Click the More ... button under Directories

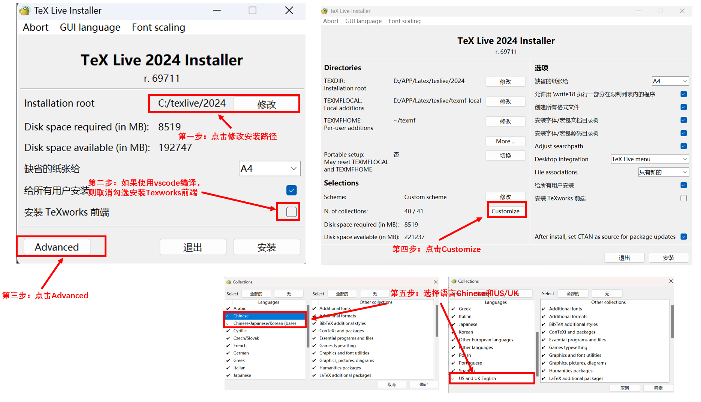[x=505, y=141]
